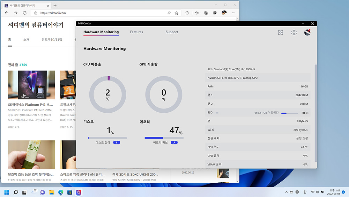Image resolution: width=349 pixels, height=197 pixels.
Task: Open the Edge favorites list icon
Action: coord(197,13)
